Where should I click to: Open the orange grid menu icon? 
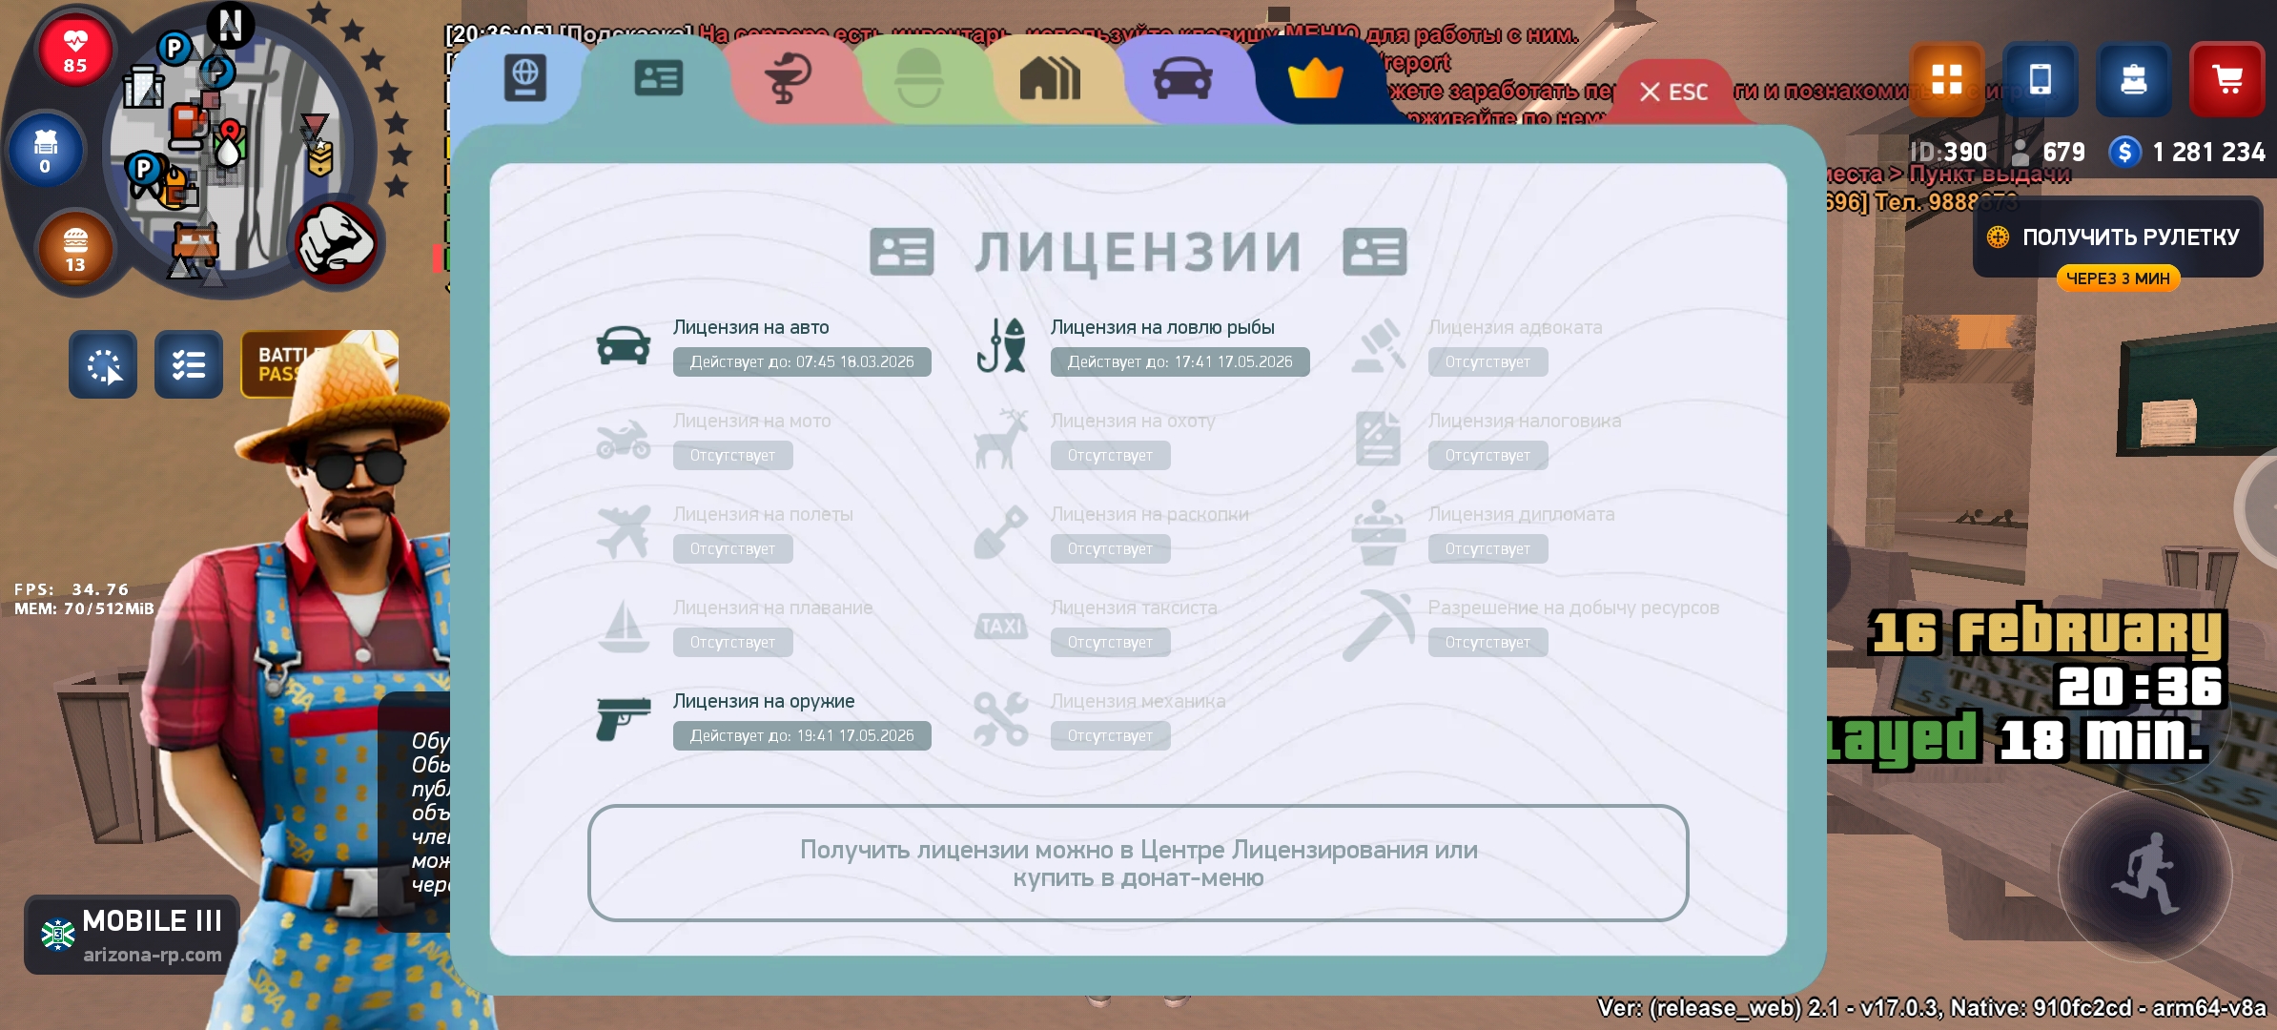pos(1946,80)
